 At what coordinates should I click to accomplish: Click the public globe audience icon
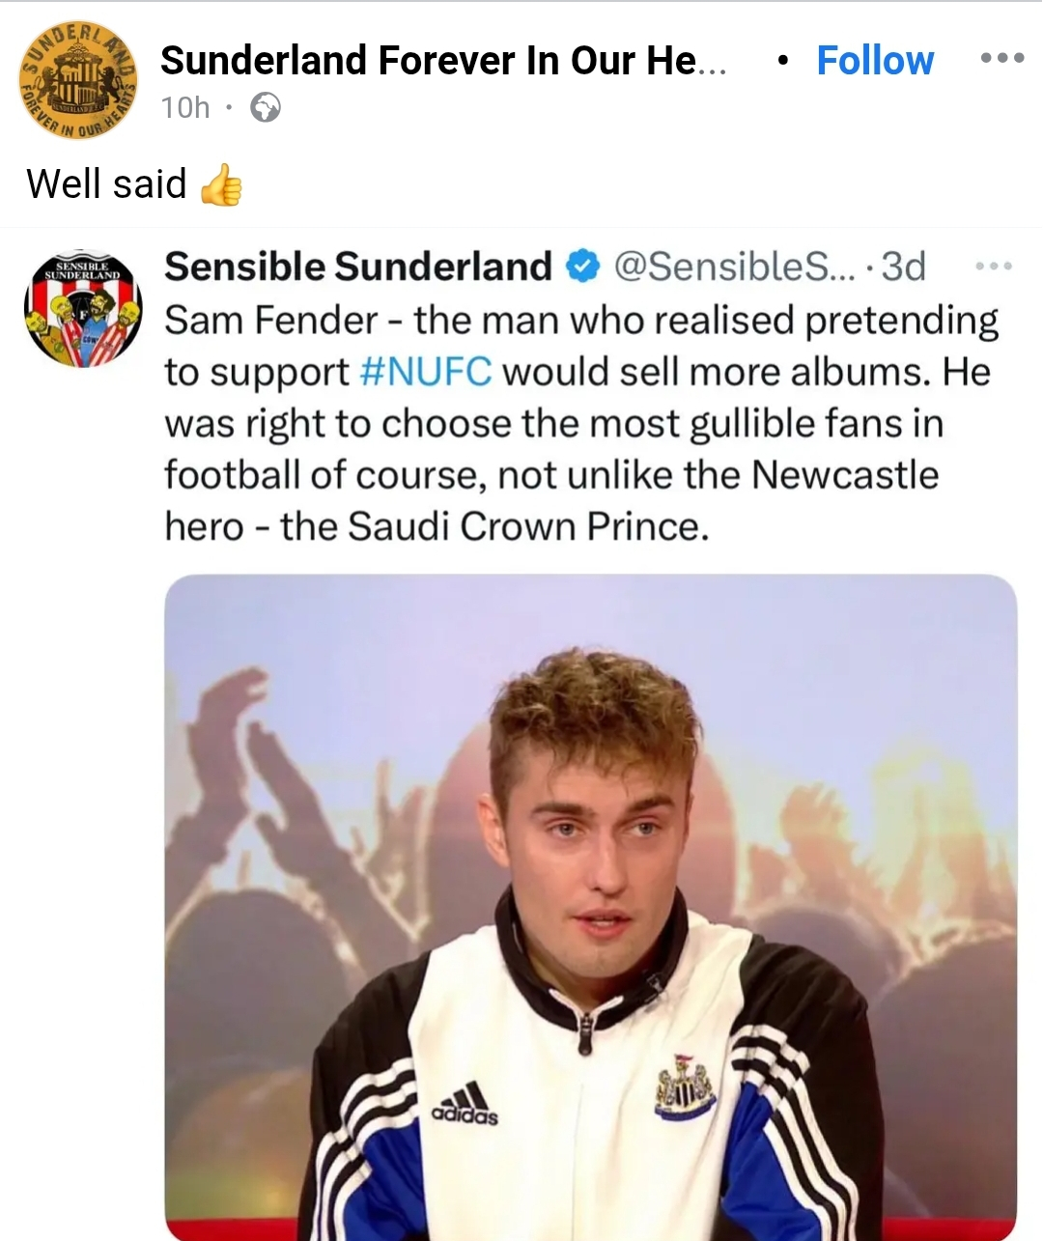pyautogui.click(x=266, y=107)
